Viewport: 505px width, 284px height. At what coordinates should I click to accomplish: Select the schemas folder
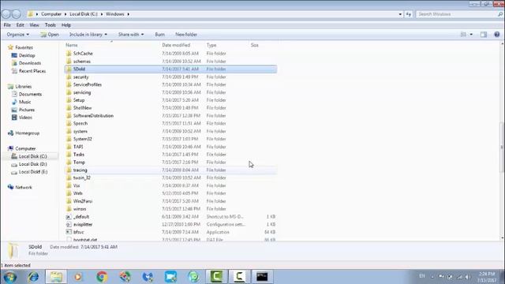click(x=170, y=62)
